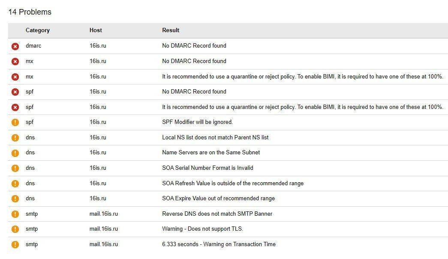This screenshot has width=448, height=259.
Task: Click the red error icon on spf DMARC row
Action: point(15,92)
